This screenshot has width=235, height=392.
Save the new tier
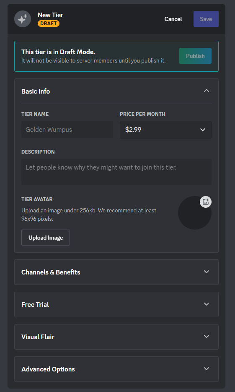206,19
